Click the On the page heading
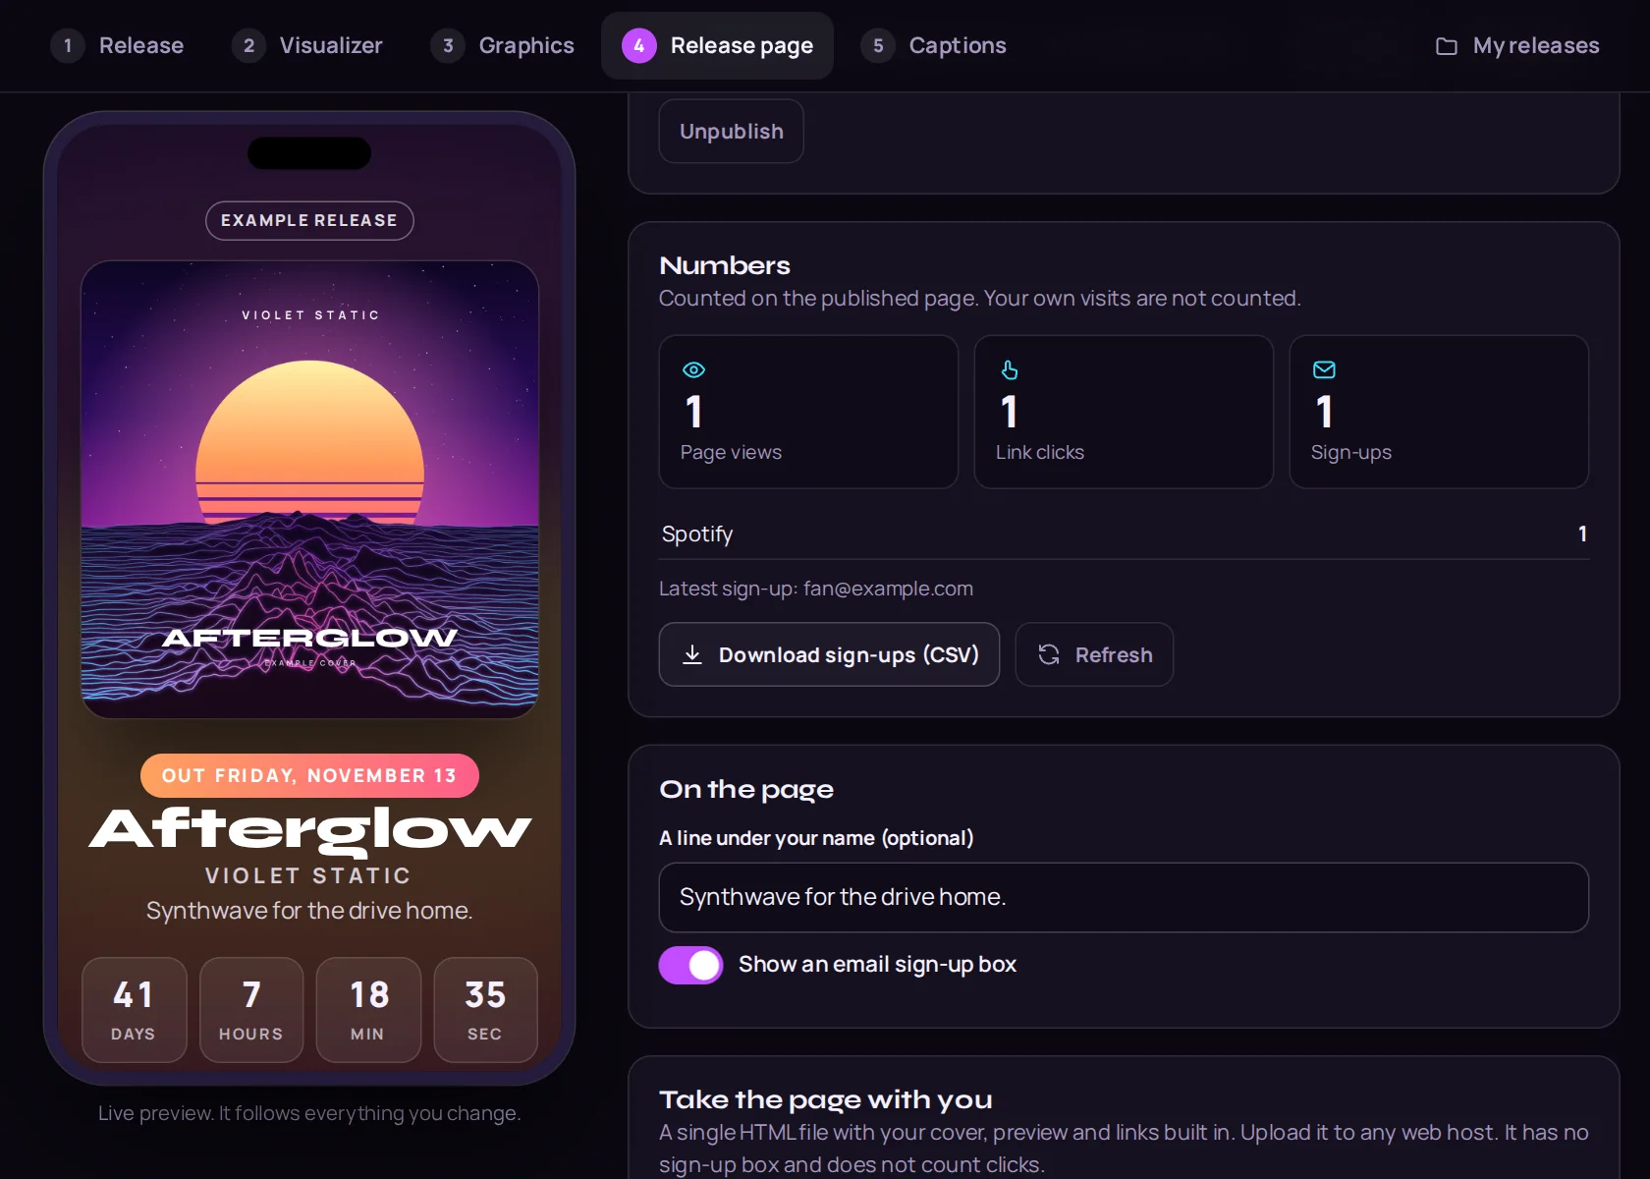Viewport: 1650px width, 1179px height. pos(746,790)
